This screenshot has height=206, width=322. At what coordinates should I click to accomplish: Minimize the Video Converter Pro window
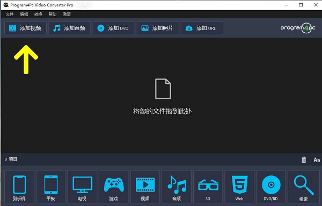pyautogui.click(x=287, y=5)
